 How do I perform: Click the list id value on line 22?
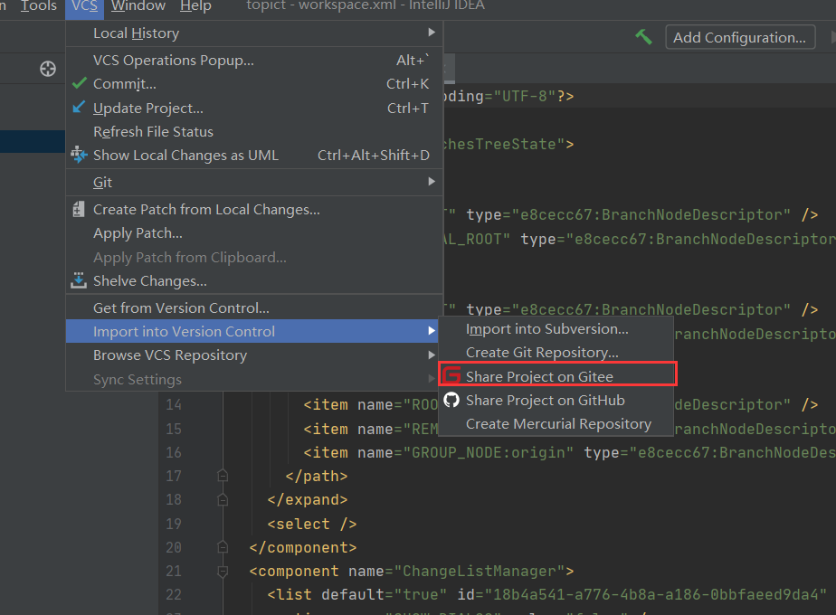[x=655, y=595]
